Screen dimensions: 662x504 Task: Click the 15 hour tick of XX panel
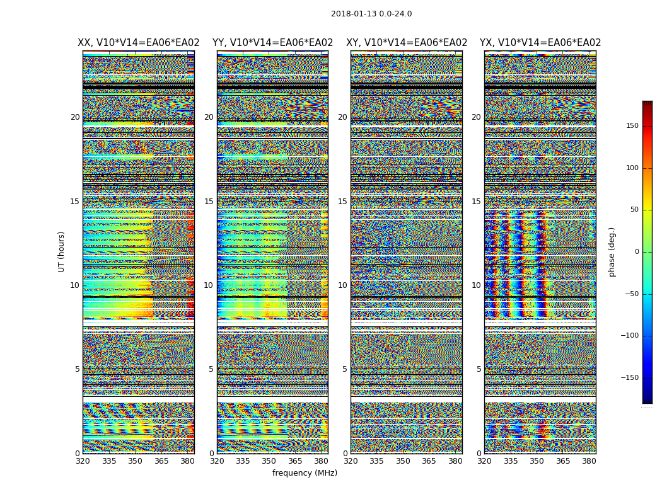(75, 201)
